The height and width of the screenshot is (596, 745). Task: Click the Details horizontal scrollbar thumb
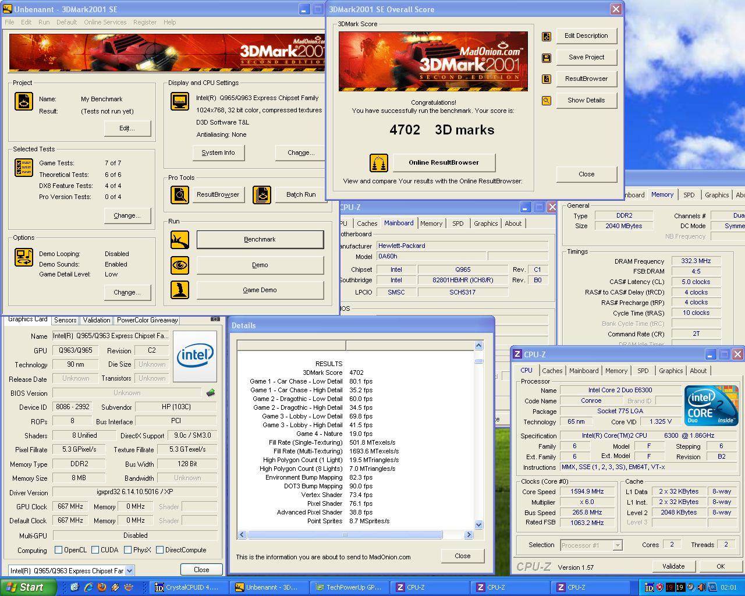pyautogui.click(x=345, y=534)
